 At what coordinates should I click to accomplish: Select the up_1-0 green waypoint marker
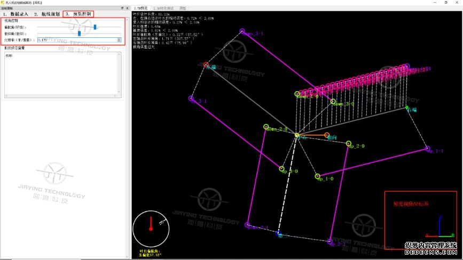click(317, 176)
